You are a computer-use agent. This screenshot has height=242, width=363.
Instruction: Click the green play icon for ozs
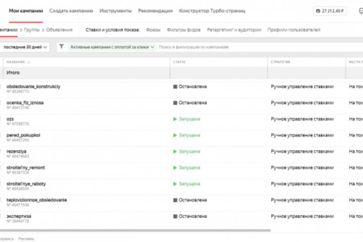(175, 119)
